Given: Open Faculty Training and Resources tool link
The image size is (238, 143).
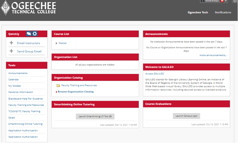Looking at the screenshot, I should point(26,105).
